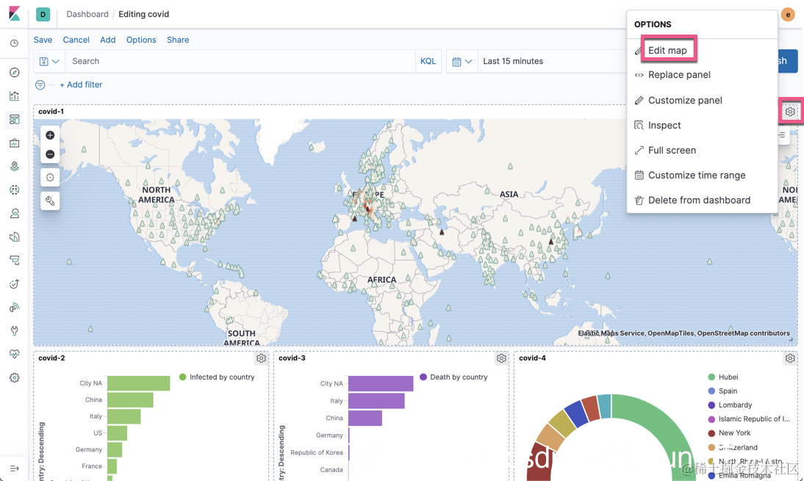The width and height of the screenshot is (804, 481).
Task: Click Add in dashboard toolbar
Action: click(x=108, y=40)
